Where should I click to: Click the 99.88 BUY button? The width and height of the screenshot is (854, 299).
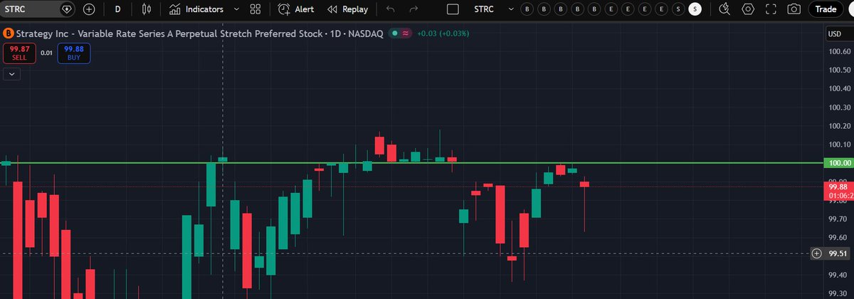74,53
